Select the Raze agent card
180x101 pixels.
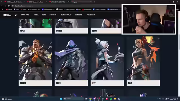pyautogui.click(x=143, y=61)
